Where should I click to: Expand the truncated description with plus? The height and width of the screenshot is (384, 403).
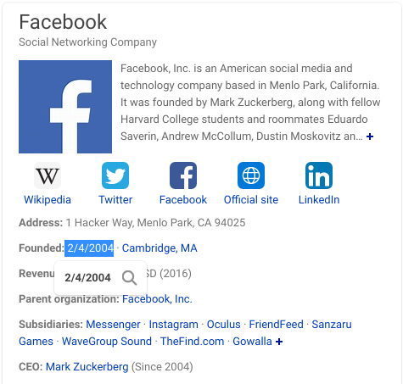pos(370,136)
